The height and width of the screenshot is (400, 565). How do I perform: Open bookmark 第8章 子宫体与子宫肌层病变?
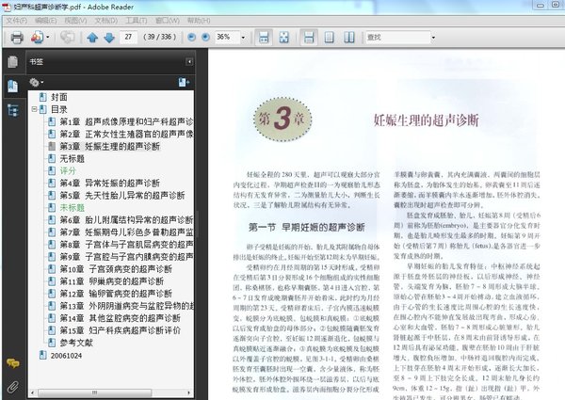pos(126,244)
